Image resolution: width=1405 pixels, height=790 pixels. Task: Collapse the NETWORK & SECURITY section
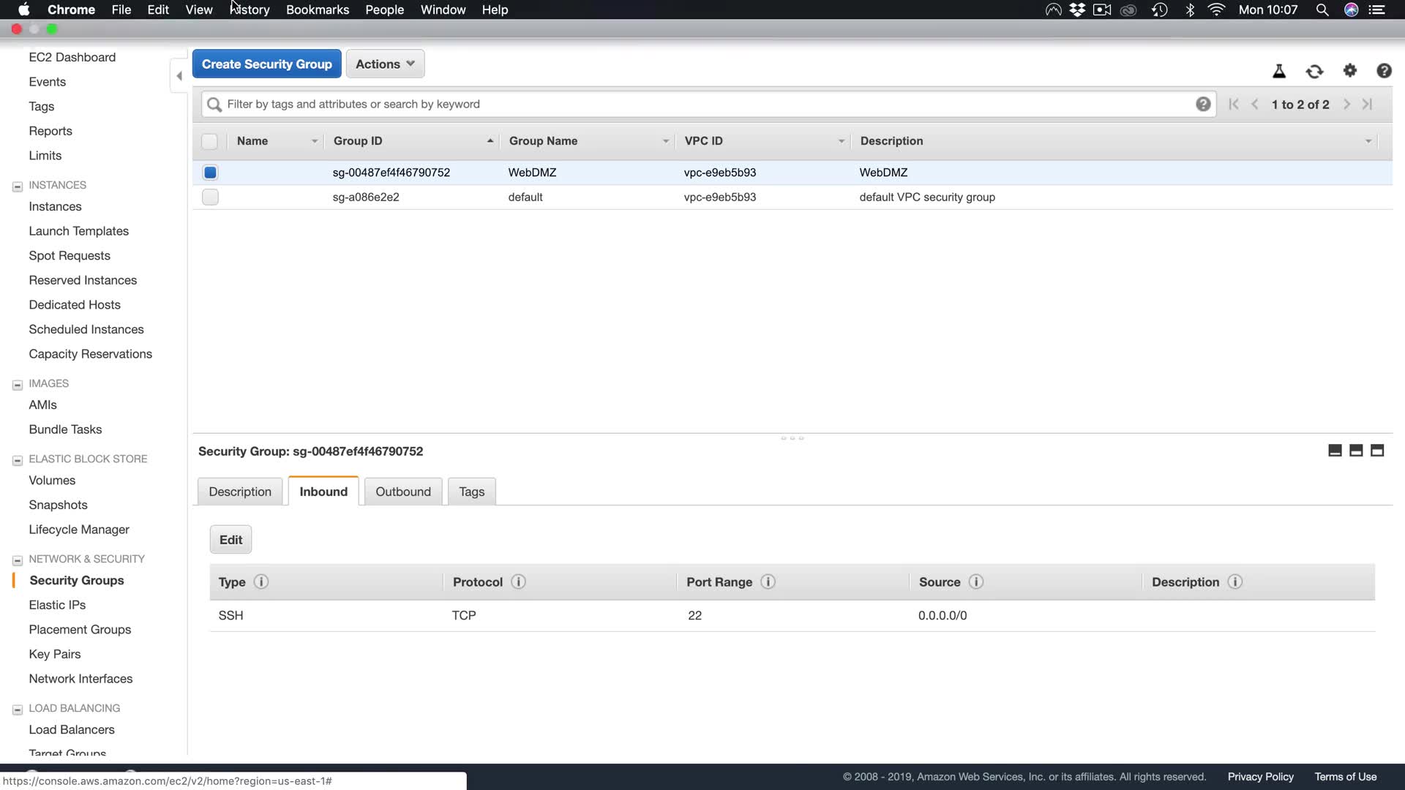pos(18,560)
